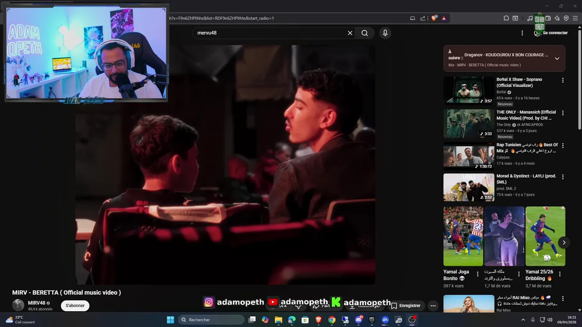Open options for Yamal Joga Bonito short
The image size is (582, 327).
coord(477,274)
